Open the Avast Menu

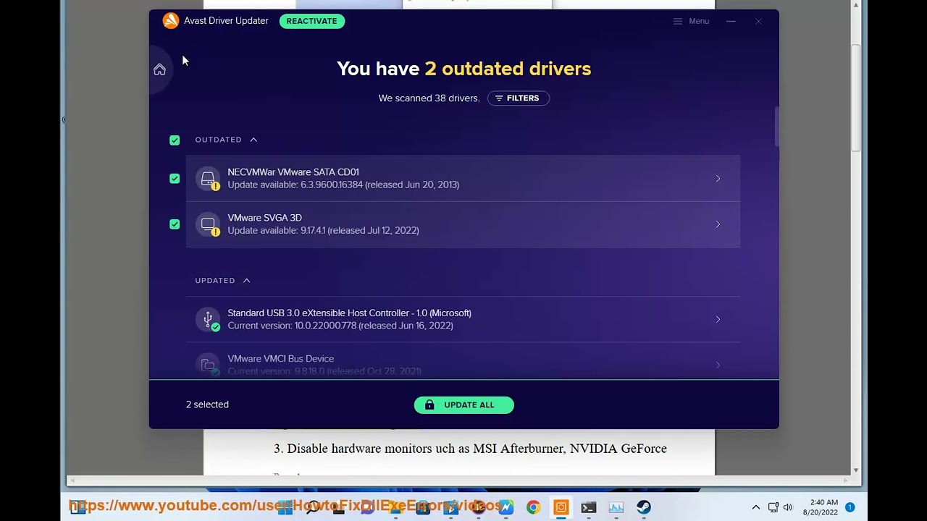point(691,21)
